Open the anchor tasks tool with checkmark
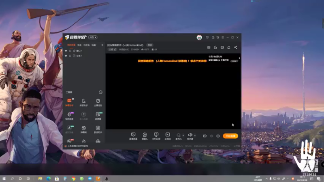This screenshot has width=324, height=182. 98,102
